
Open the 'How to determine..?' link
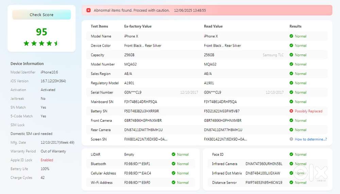pyautogui.click(x=311, y=139)
